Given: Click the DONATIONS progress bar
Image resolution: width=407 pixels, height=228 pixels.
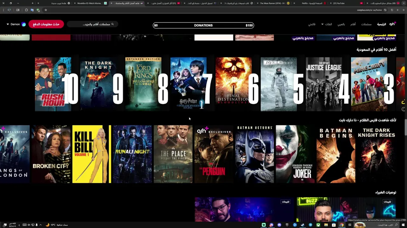Looking at the screenshot, I should pyautogui.click(x=203, y=25).
